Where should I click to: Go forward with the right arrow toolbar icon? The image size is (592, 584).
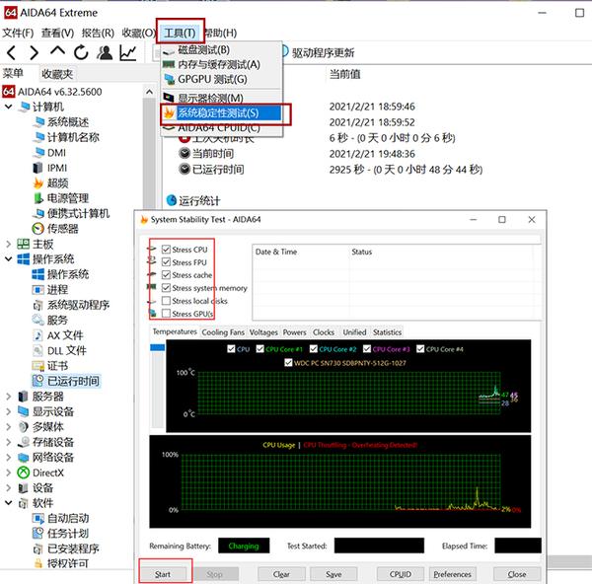pos(34,52)
